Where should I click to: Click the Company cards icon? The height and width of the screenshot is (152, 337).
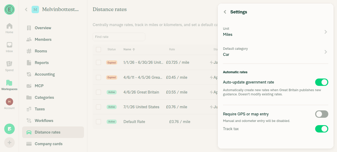29,144
